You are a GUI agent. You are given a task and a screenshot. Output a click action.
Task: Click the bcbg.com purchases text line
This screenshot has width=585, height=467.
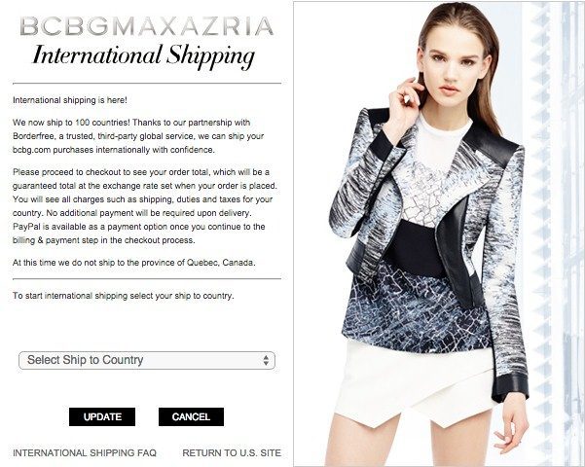point(114,150)
